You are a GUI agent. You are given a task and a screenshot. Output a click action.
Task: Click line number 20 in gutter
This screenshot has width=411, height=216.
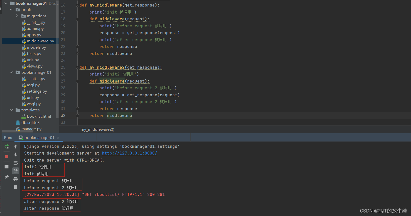[63, 33]
